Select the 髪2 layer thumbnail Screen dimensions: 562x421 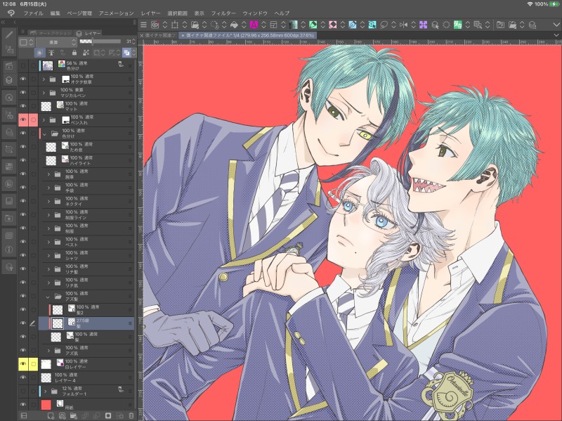[58, 310]
